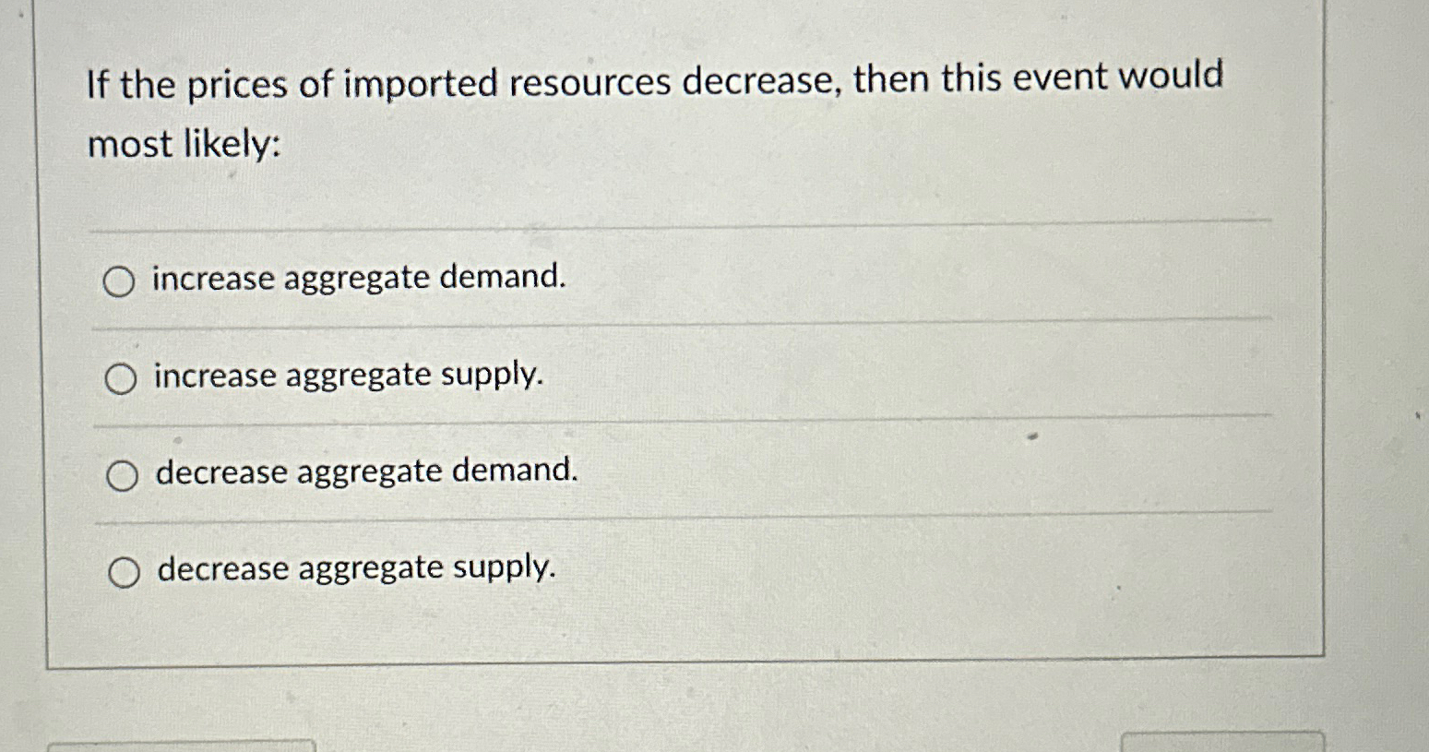Click the 'decrease aggregate supply' answer text
Viewport: 1429px width, 752px height.
pos(355,568)
